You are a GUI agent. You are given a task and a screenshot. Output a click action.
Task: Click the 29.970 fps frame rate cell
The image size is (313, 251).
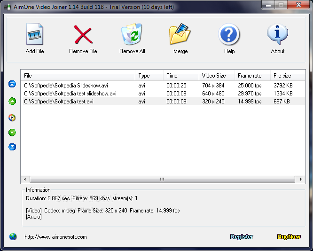[250, 94]
